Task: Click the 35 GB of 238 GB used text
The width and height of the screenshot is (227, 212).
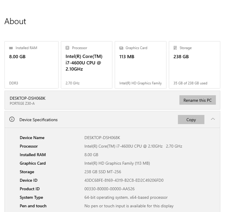Action: click(x=190, y=83)
